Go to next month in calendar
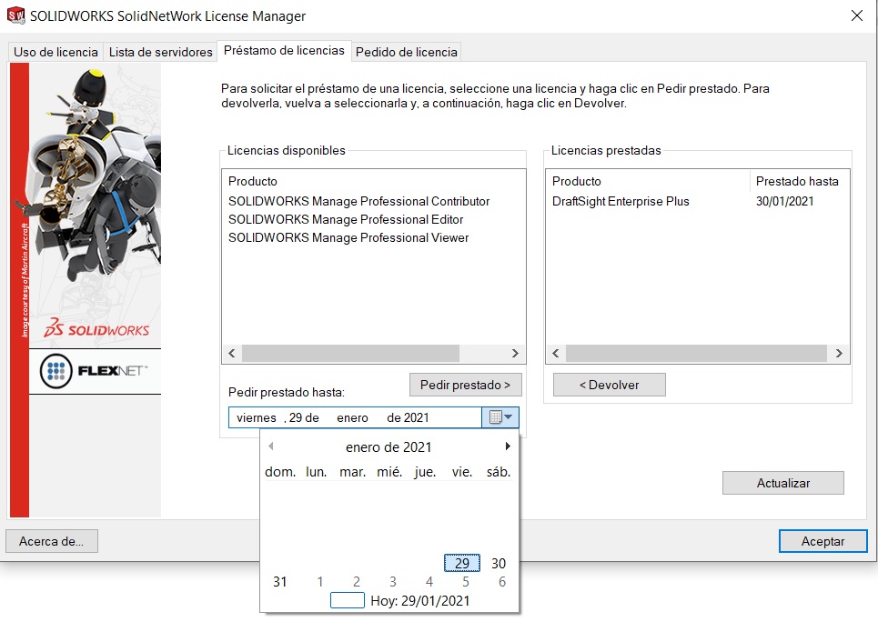The width and height of the screenshot is (878, 632). (508, 446)
